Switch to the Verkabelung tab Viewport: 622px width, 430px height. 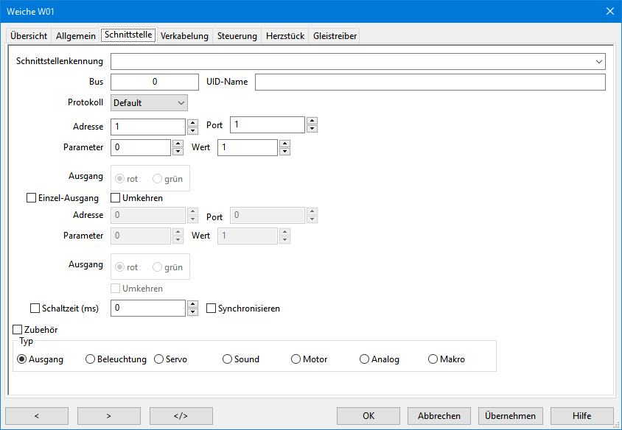pos(184,36)
